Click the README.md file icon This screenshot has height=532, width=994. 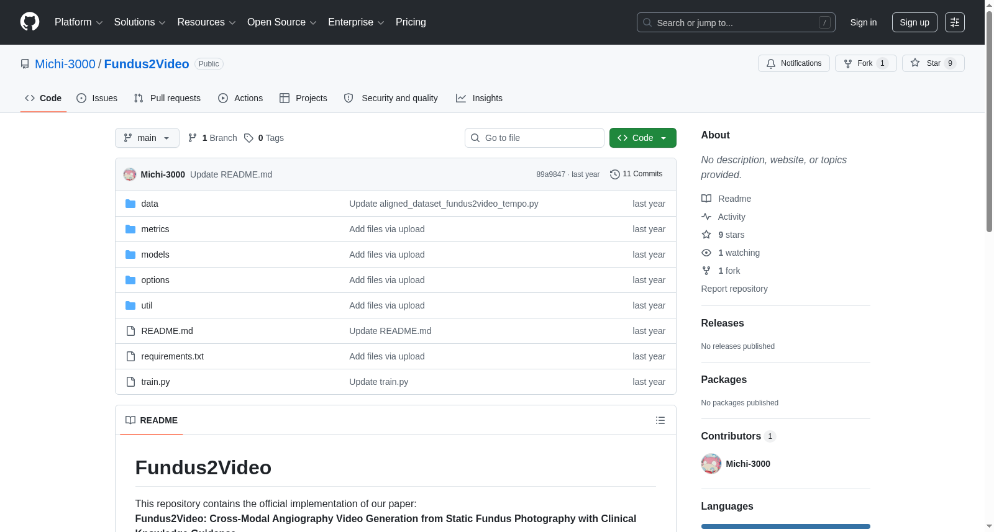click(130, 331)
